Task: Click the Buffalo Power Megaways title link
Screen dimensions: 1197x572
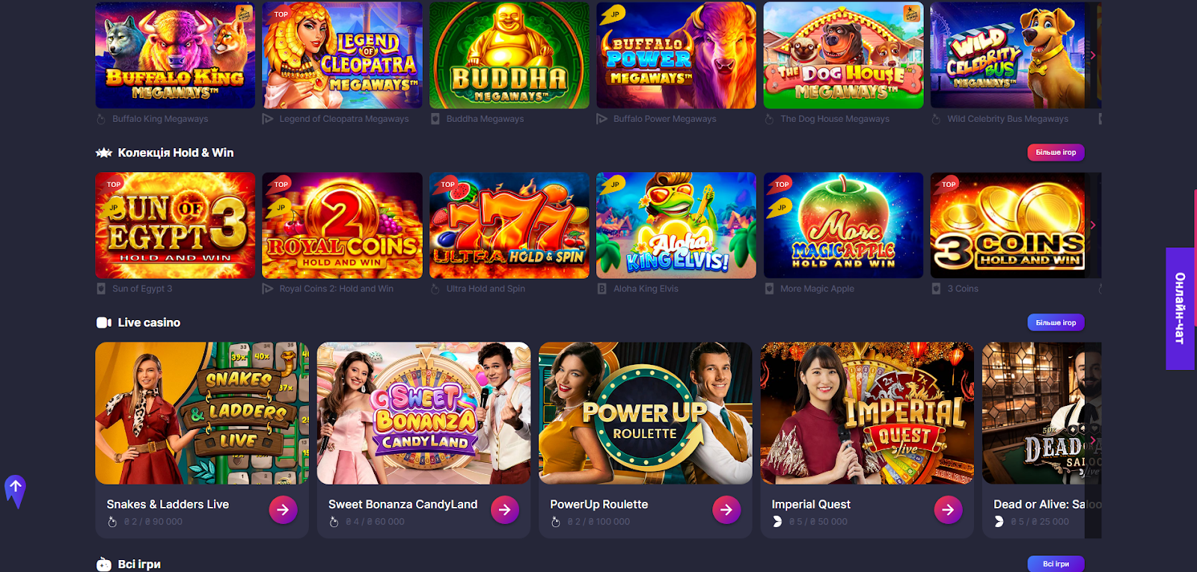Action: pos(665,119)
